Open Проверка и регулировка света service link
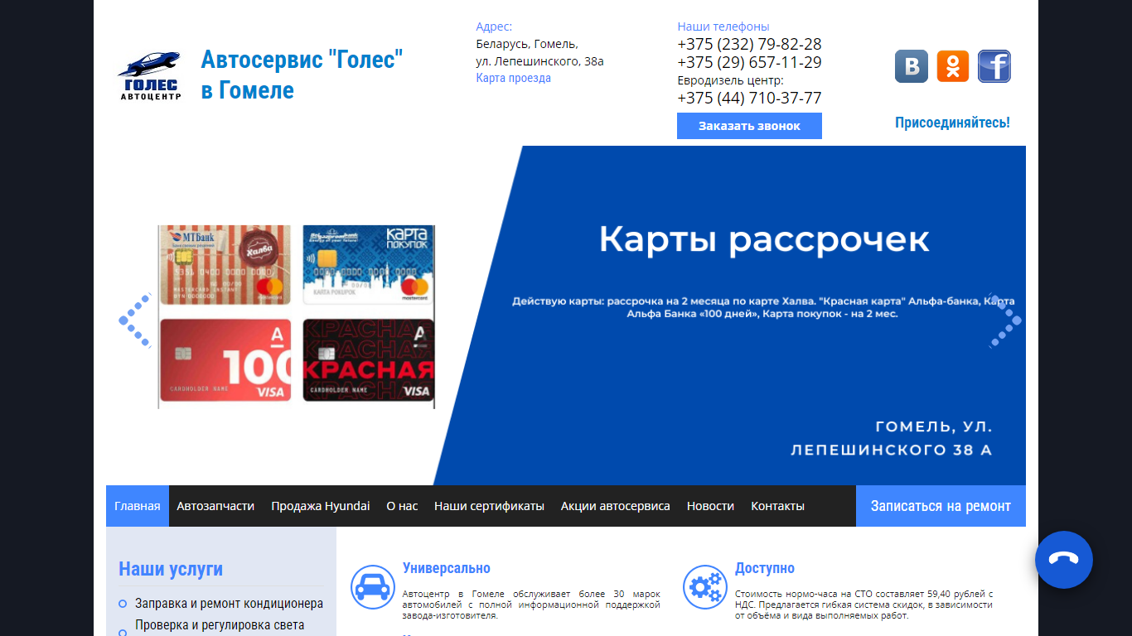 [220, 625]
